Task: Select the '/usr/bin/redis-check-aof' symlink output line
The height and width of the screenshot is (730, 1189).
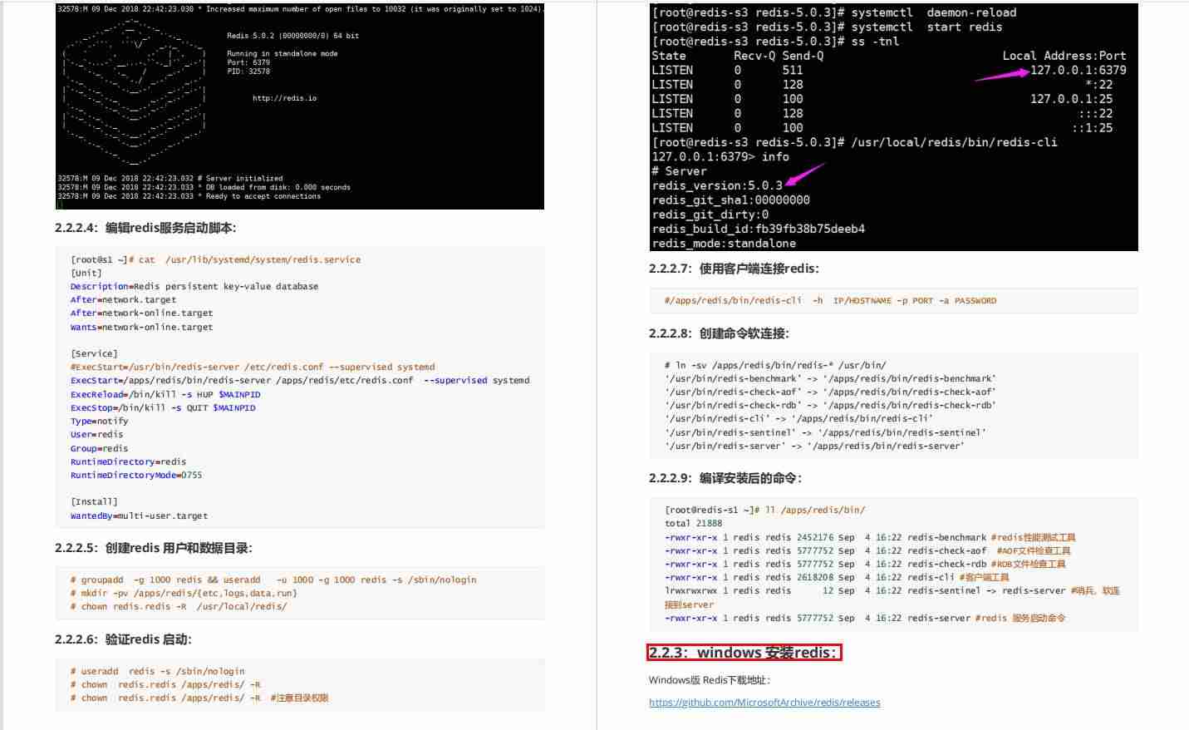Action: [x=830, y=392]
